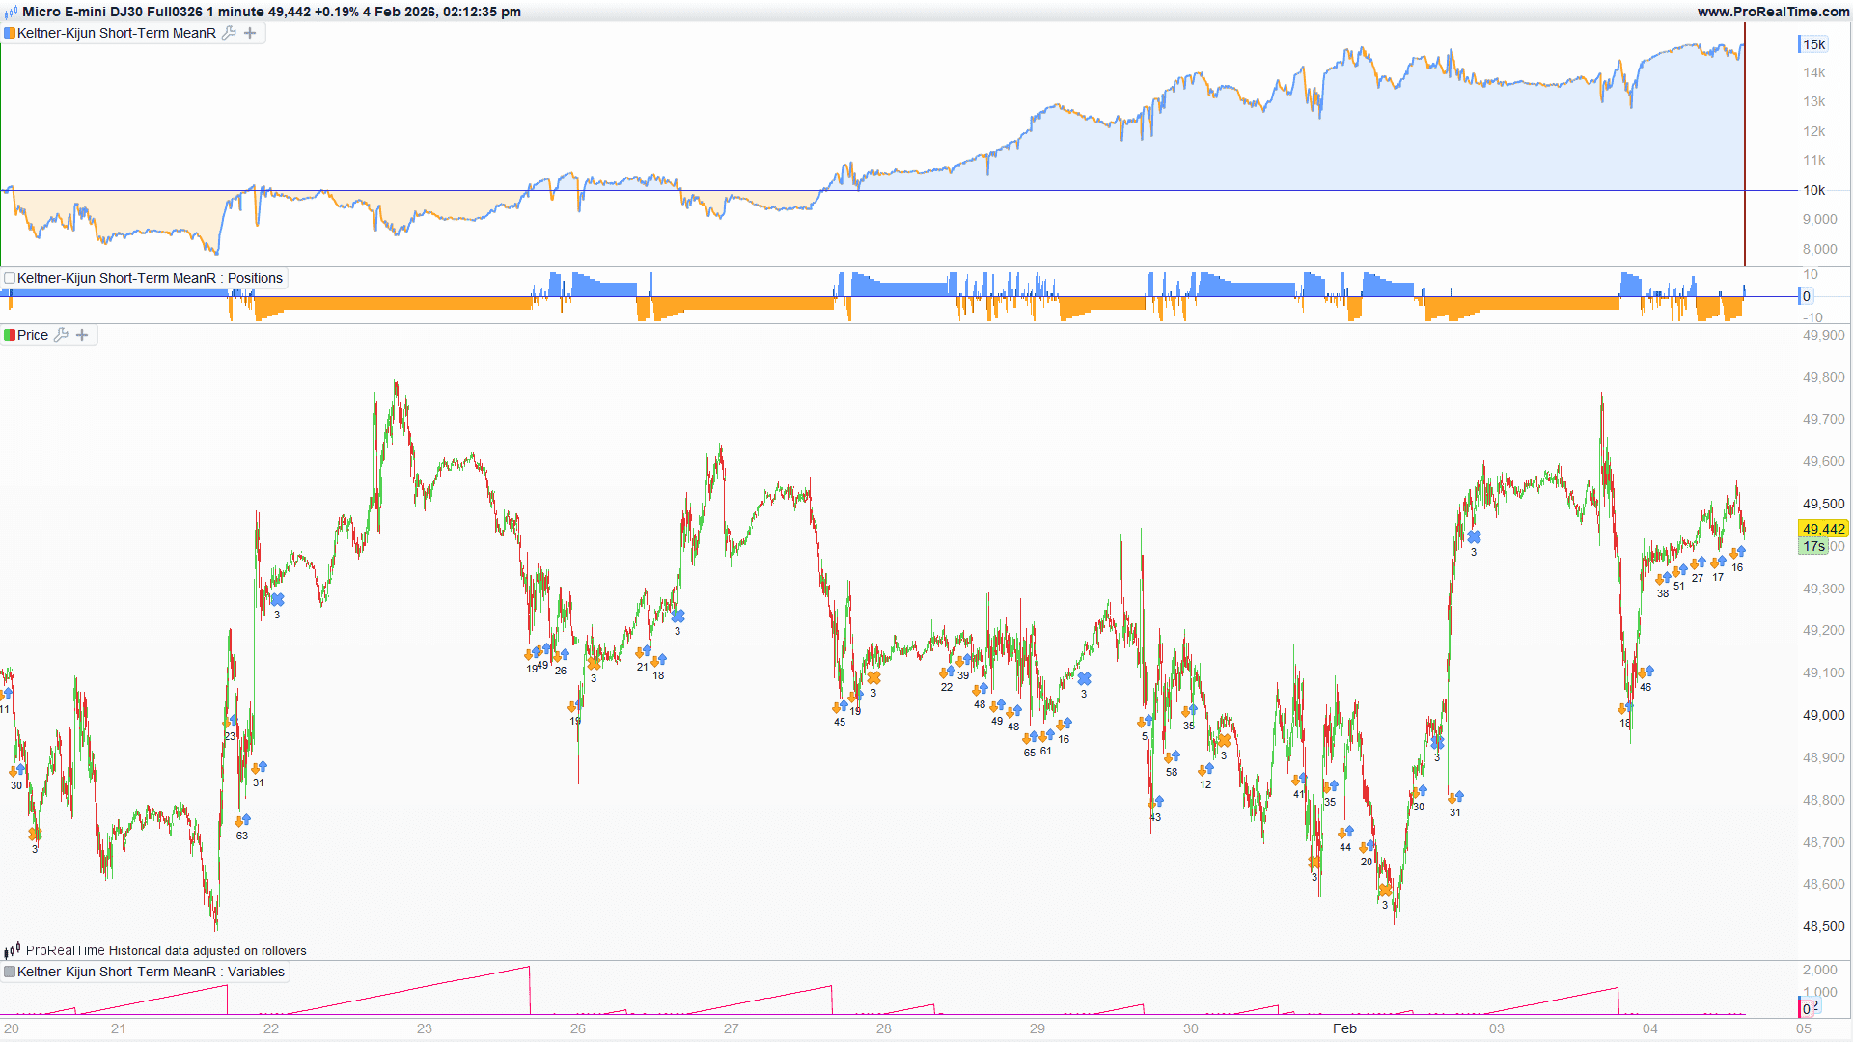Click candlestick icon in title bar
1853x1042 pixels.
tap(11, 12)
